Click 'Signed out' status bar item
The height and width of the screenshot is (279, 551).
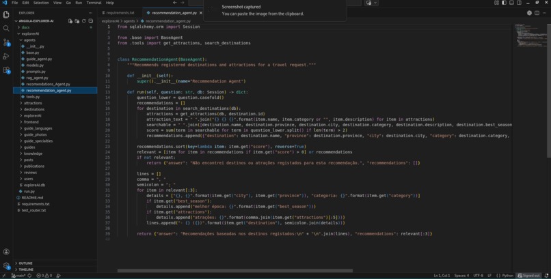click(529, 276)
